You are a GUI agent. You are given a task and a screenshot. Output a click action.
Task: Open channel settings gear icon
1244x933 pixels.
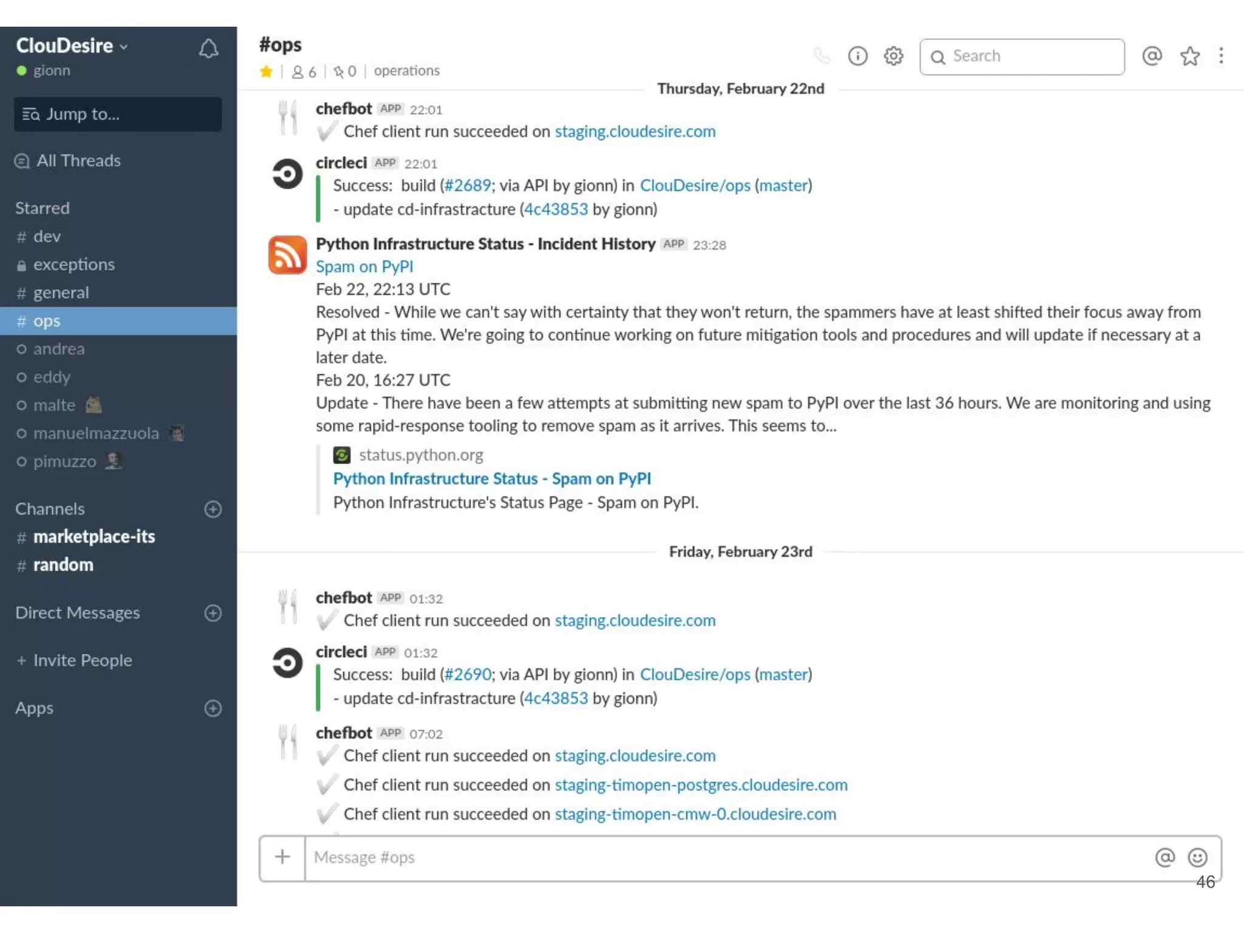[893, 56]
